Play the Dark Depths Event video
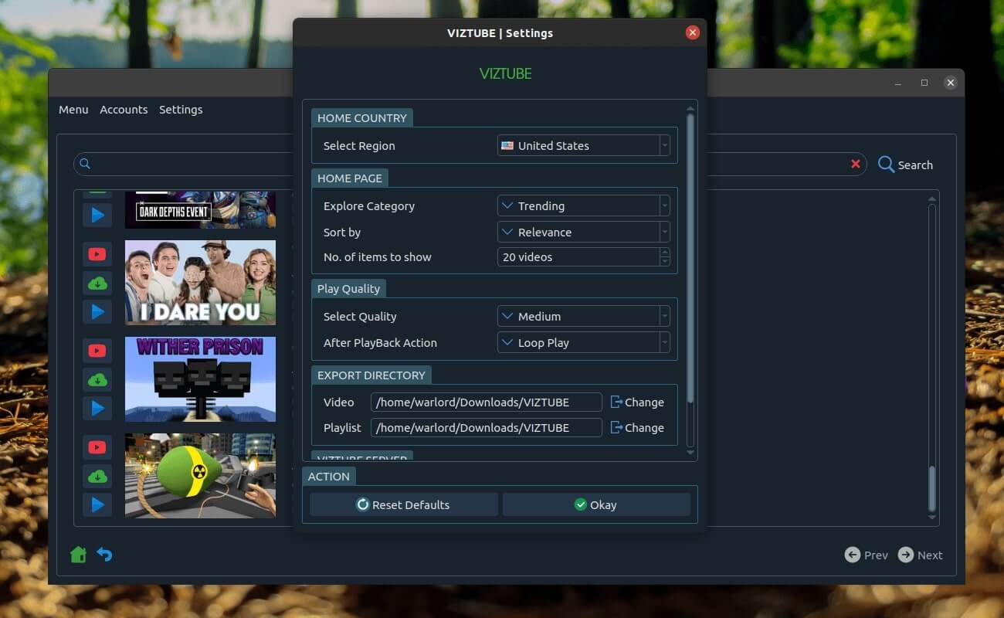 [97, 215]
